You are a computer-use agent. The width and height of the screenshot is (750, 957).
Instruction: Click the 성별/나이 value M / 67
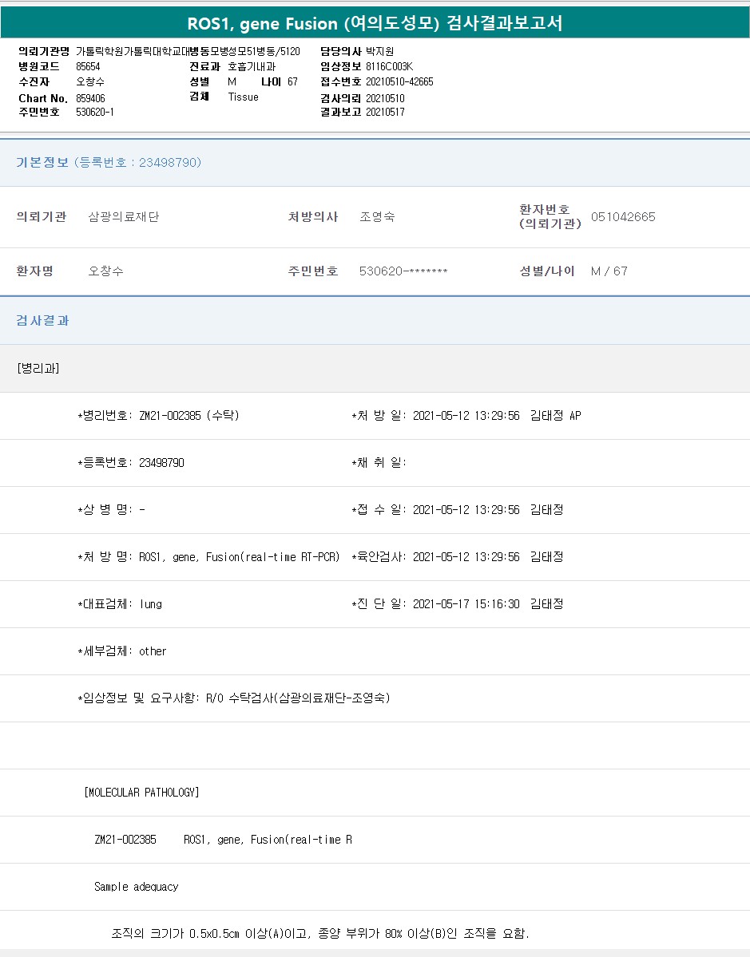609,271
